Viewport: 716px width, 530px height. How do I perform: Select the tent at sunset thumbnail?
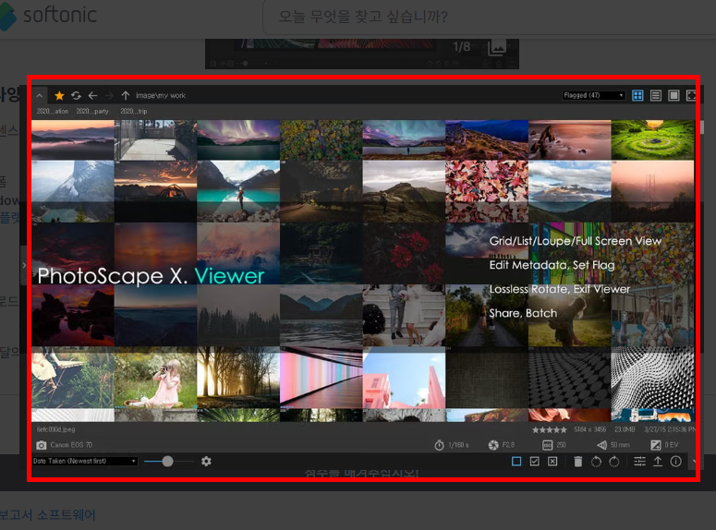click(x=155, y=191)
